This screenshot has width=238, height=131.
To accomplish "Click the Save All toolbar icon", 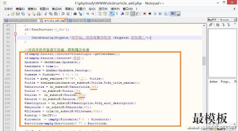I will click(23, 14).
